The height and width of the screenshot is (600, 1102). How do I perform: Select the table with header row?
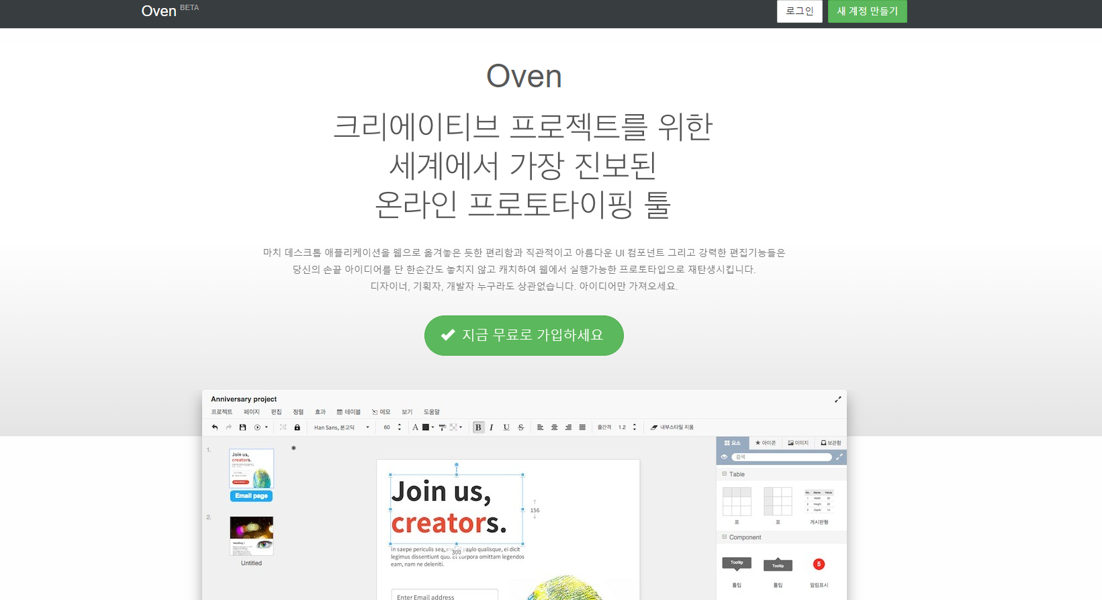737,501
